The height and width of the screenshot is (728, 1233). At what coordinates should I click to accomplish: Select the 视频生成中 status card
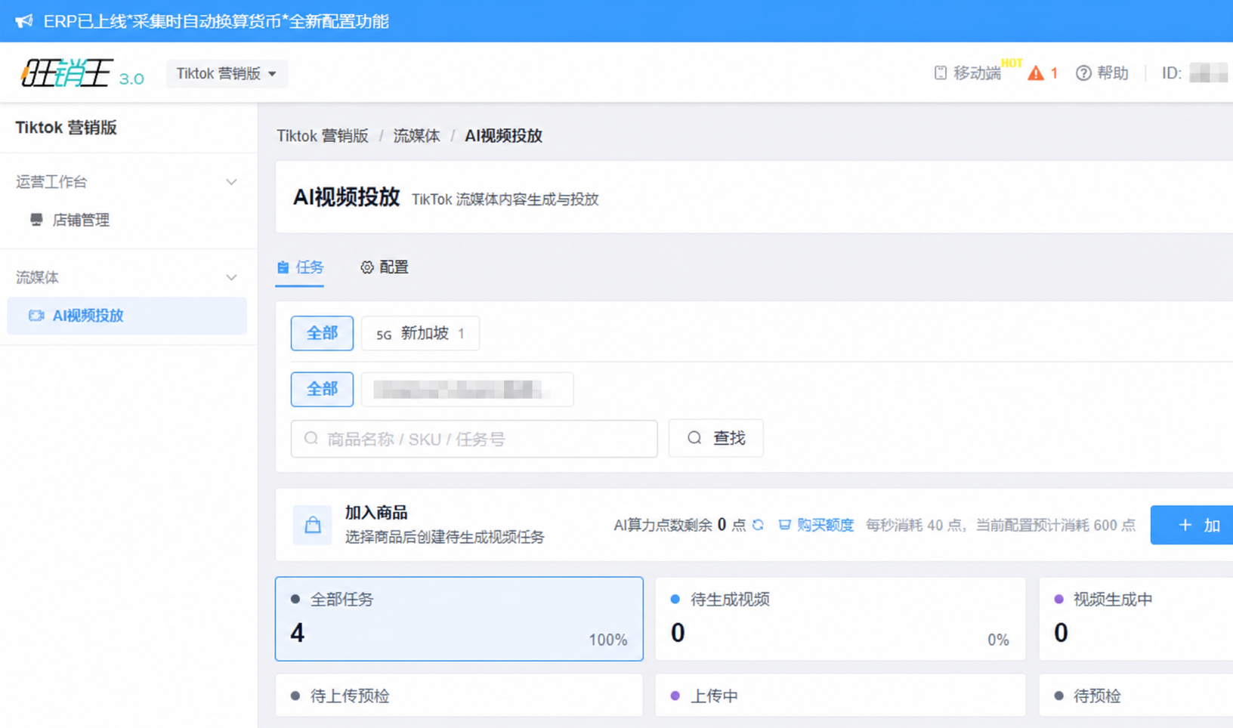point(1136,619)
